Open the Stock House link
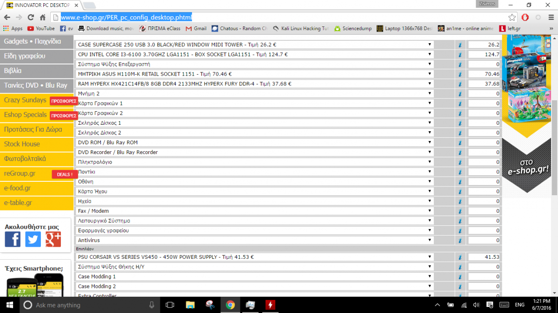Screen dimensions: 558x313 (37, 144)
